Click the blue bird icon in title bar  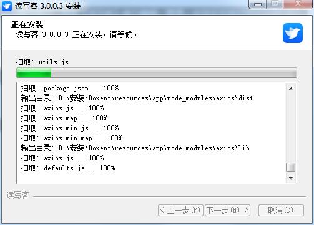point(7,6)
